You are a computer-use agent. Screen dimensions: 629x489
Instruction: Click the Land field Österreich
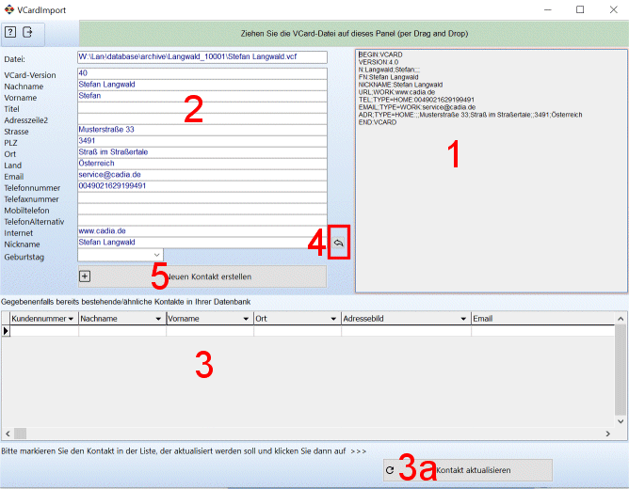202,164
